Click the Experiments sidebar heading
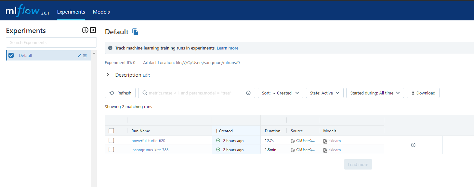Viewport: 474px width, 187px height. click(x=26, y=30)
